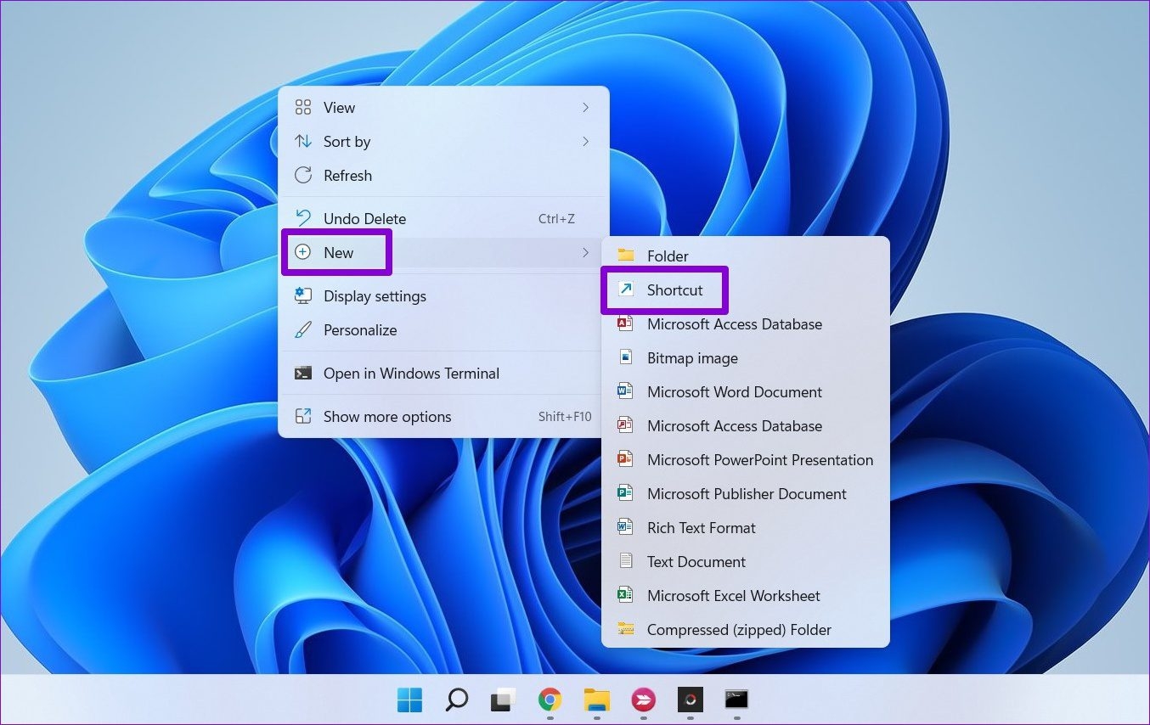This screenshot has width=1150, height=725.
Task: Click the taskbar Search icon
Action: pos(455,701)
